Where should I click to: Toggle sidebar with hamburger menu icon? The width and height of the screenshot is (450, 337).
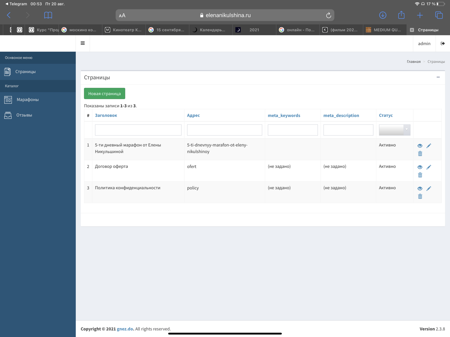point(83,43)
